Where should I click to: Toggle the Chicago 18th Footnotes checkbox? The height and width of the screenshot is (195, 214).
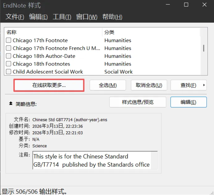(x=8, y=64)
